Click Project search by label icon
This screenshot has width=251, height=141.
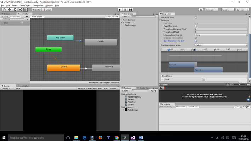coord(155,90)
